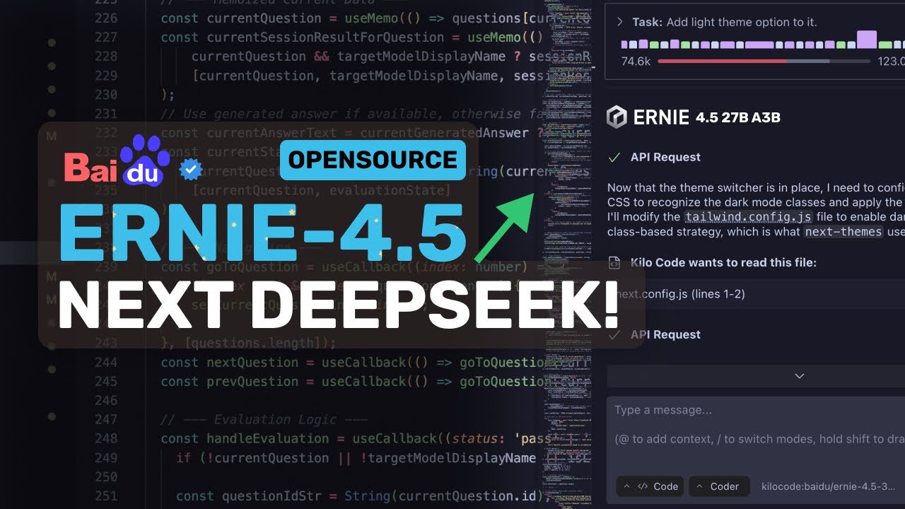905x509 pixels.
Task: Click the code minimap strip in editor
Action: coord(568,255)
